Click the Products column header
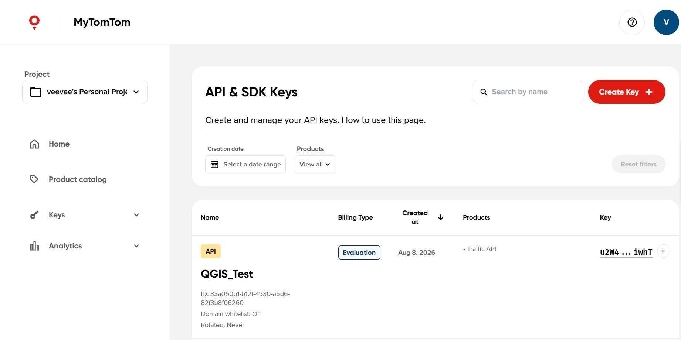This screenshot has height=340, width=681. (x=477, y=217)
